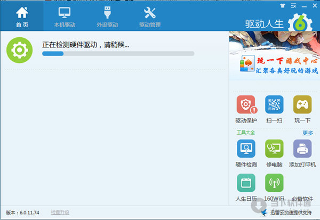Click the 工具大全 section label
320x220 pixels.
coord(246,133)
